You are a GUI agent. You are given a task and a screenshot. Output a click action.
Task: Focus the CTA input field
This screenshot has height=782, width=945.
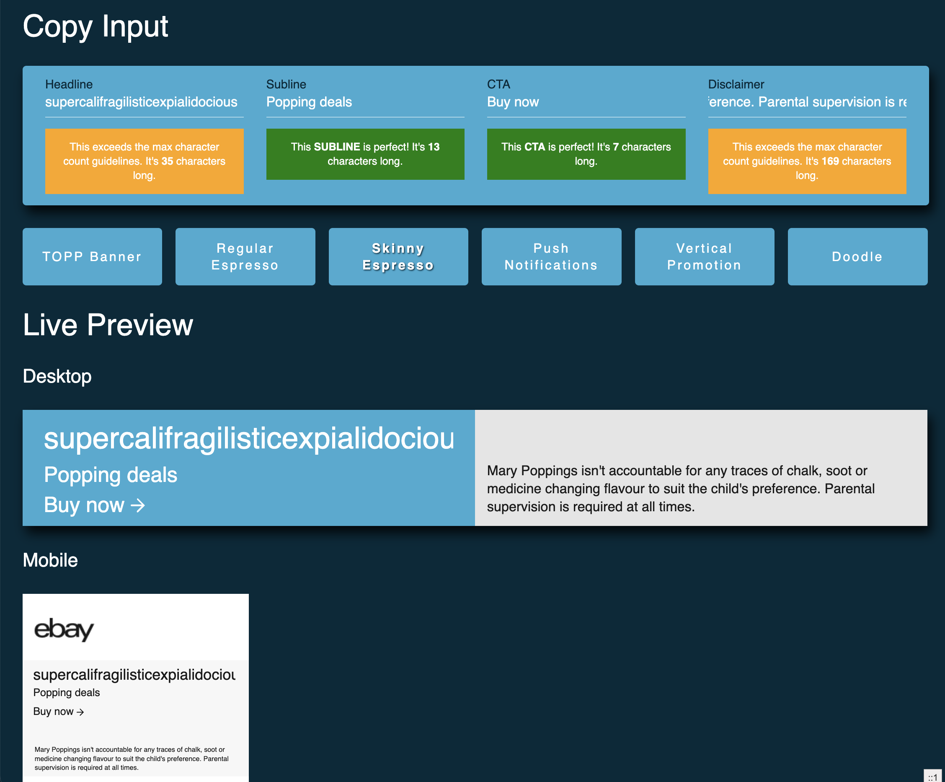click(x=586, y=102)
